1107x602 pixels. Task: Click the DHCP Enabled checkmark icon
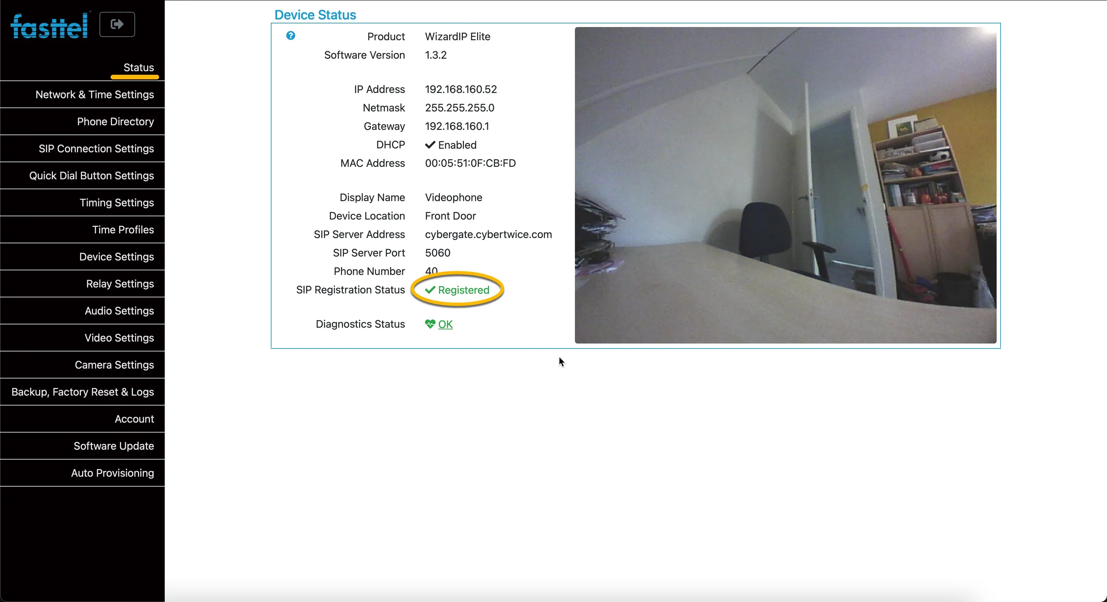430,145
